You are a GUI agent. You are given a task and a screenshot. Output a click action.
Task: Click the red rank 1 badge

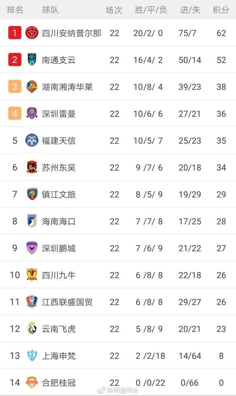15,33
